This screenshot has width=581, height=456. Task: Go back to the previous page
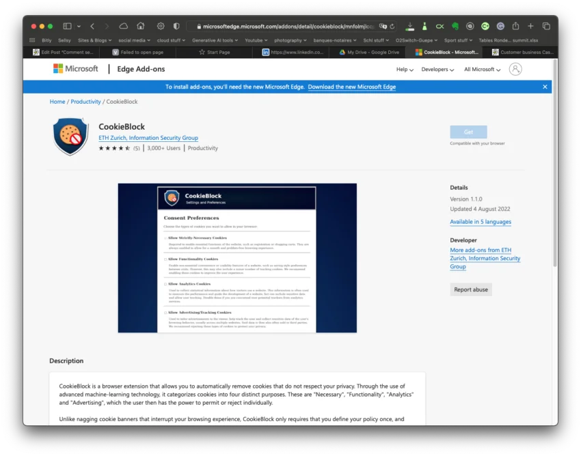click(92, 26)
